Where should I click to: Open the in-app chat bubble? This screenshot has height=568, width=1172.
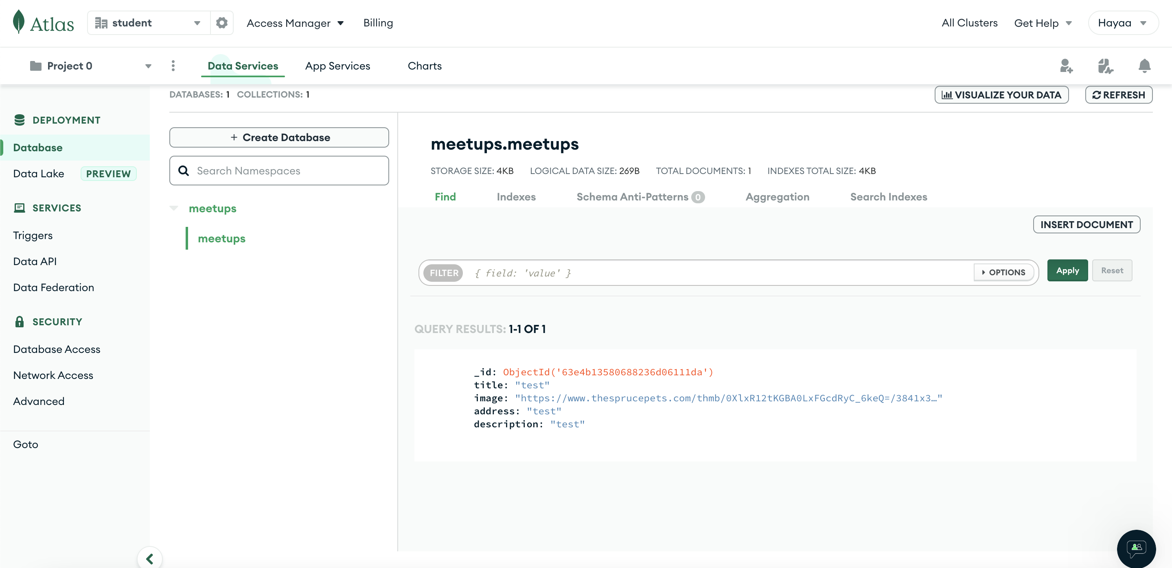(x=1137, y=548)
